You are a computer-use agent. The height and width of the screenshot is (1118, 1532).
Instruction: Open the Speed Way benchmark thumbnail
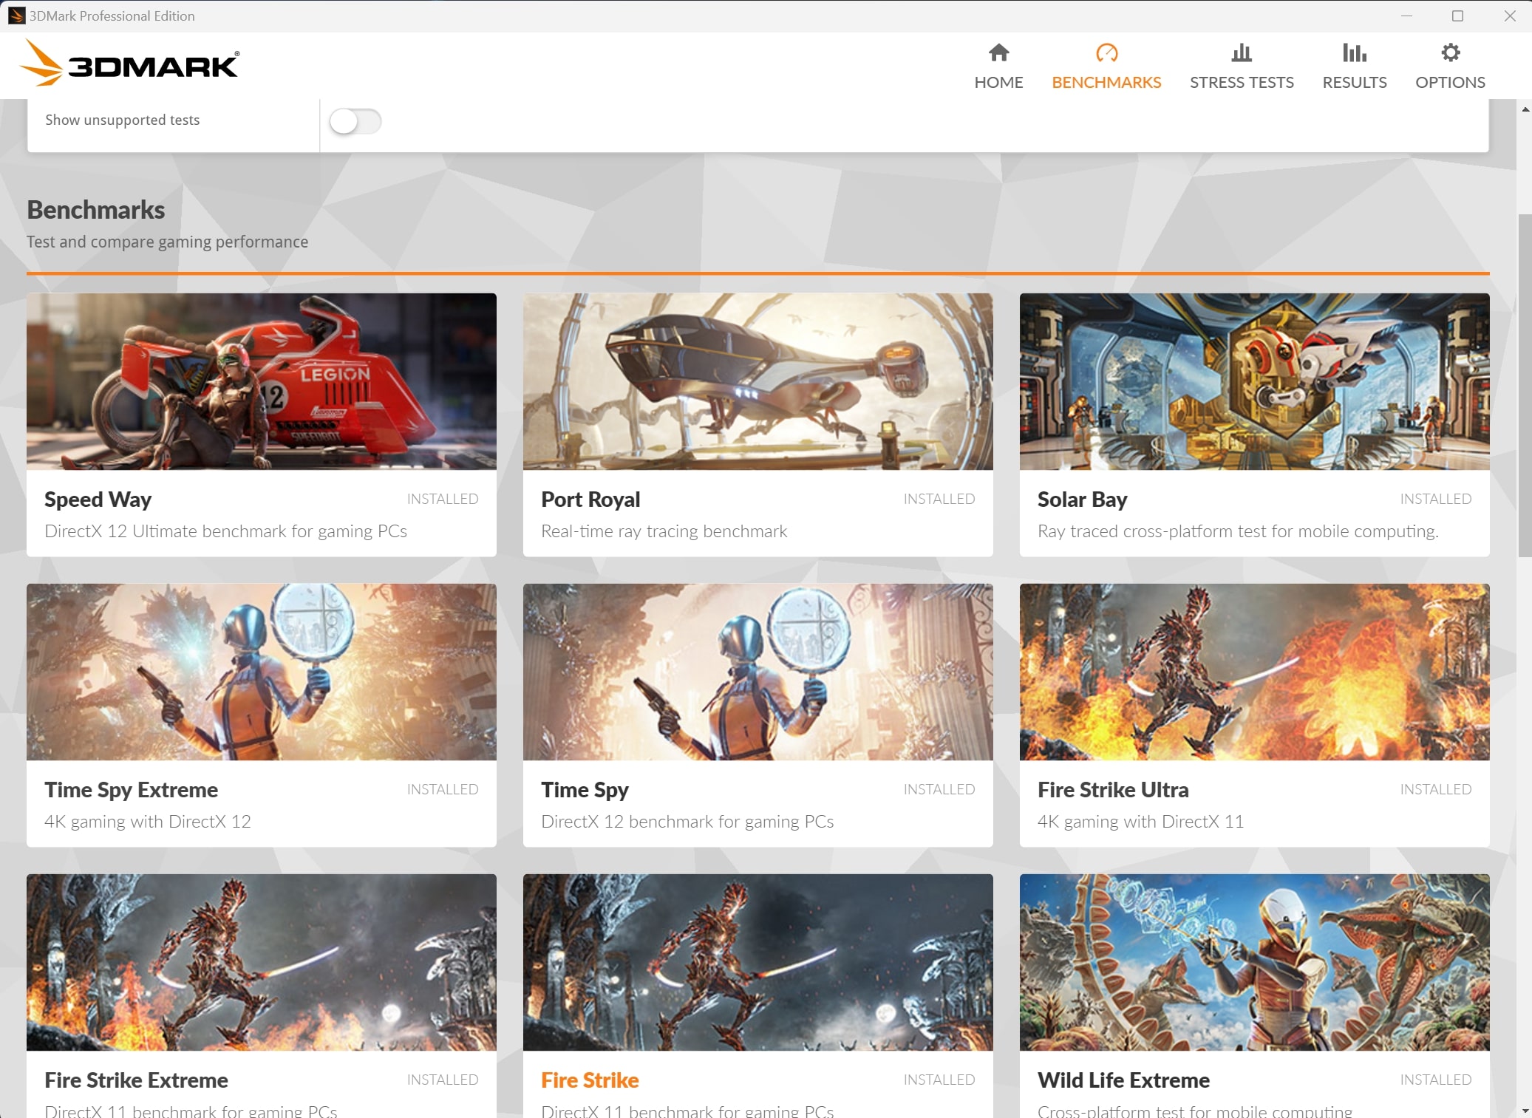(262, 381)
